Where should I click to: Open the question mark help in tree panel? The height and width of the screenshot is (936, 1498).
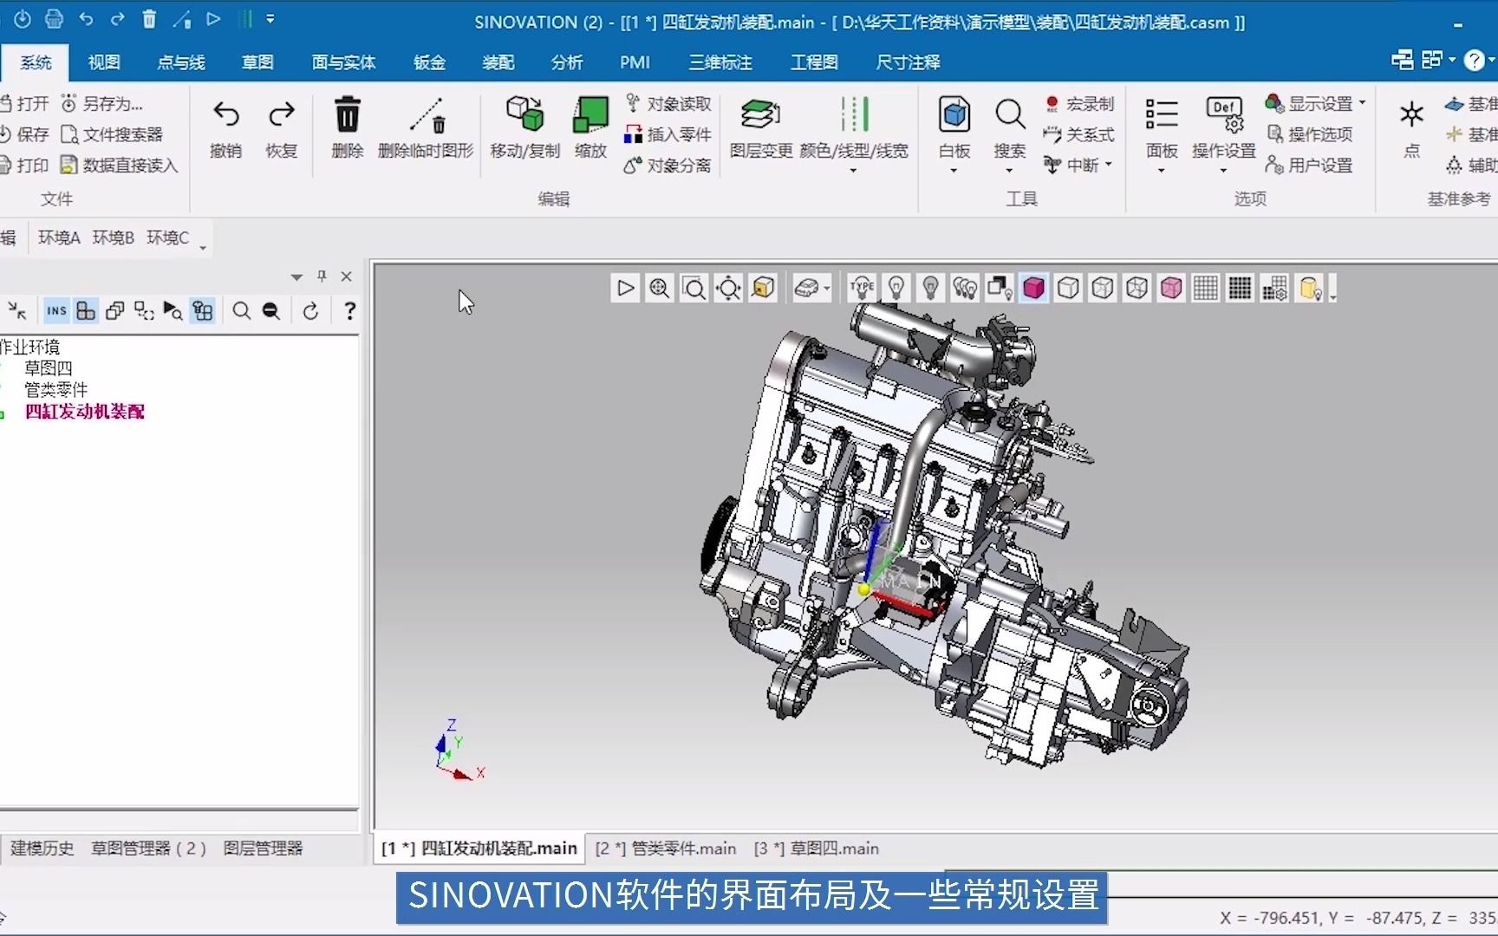349,311
